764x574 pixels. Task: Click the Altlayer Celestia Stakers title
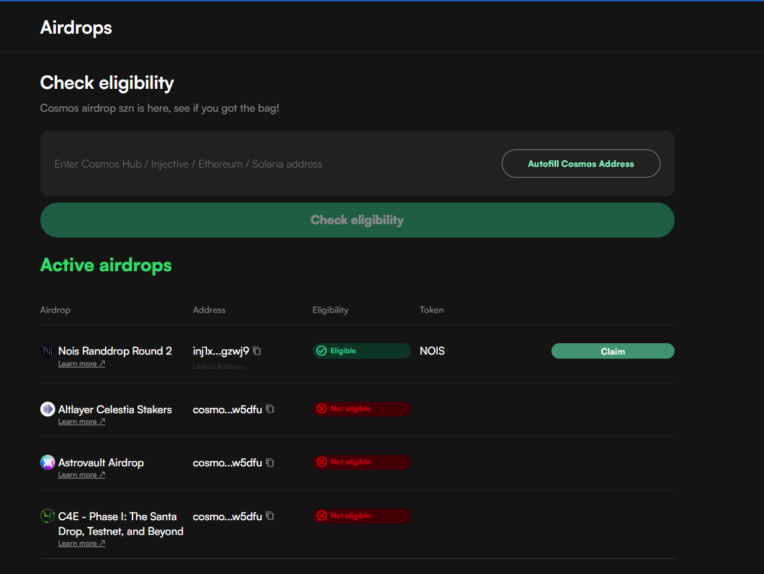(115, 410)
